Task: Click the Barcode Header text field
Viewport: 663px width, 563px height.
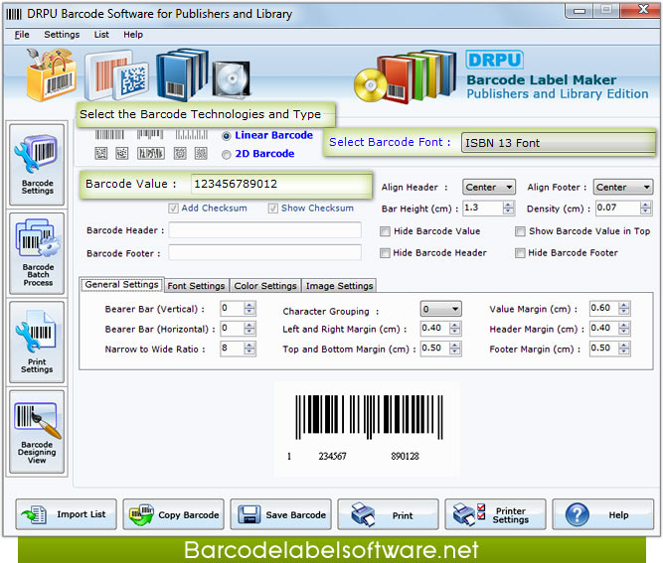Action: (x=264, y=230)
